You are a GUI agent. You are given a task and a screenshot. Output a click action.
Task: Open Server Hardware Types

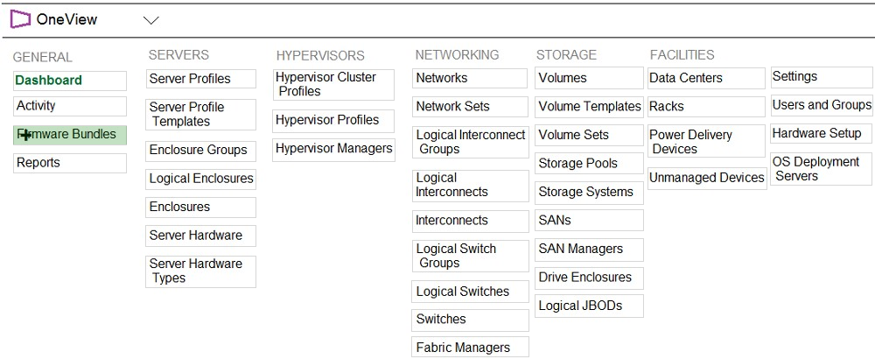coord(201,271)
